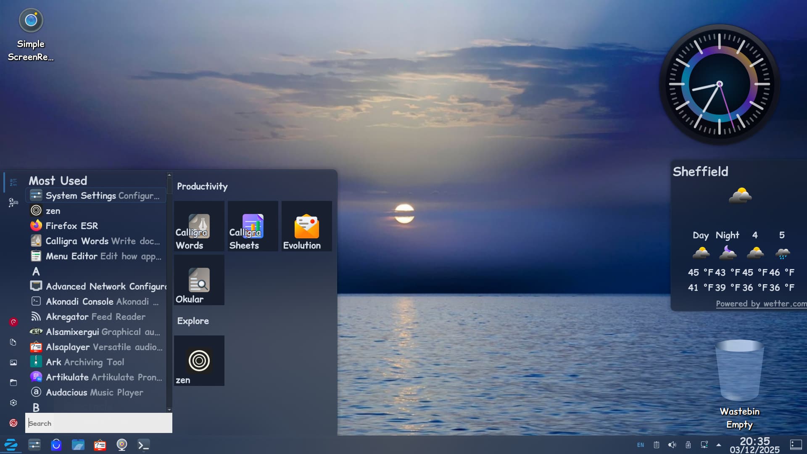807x454 pixels.
Task: Select Menu Editor in the app list
Action: point(71,256)
